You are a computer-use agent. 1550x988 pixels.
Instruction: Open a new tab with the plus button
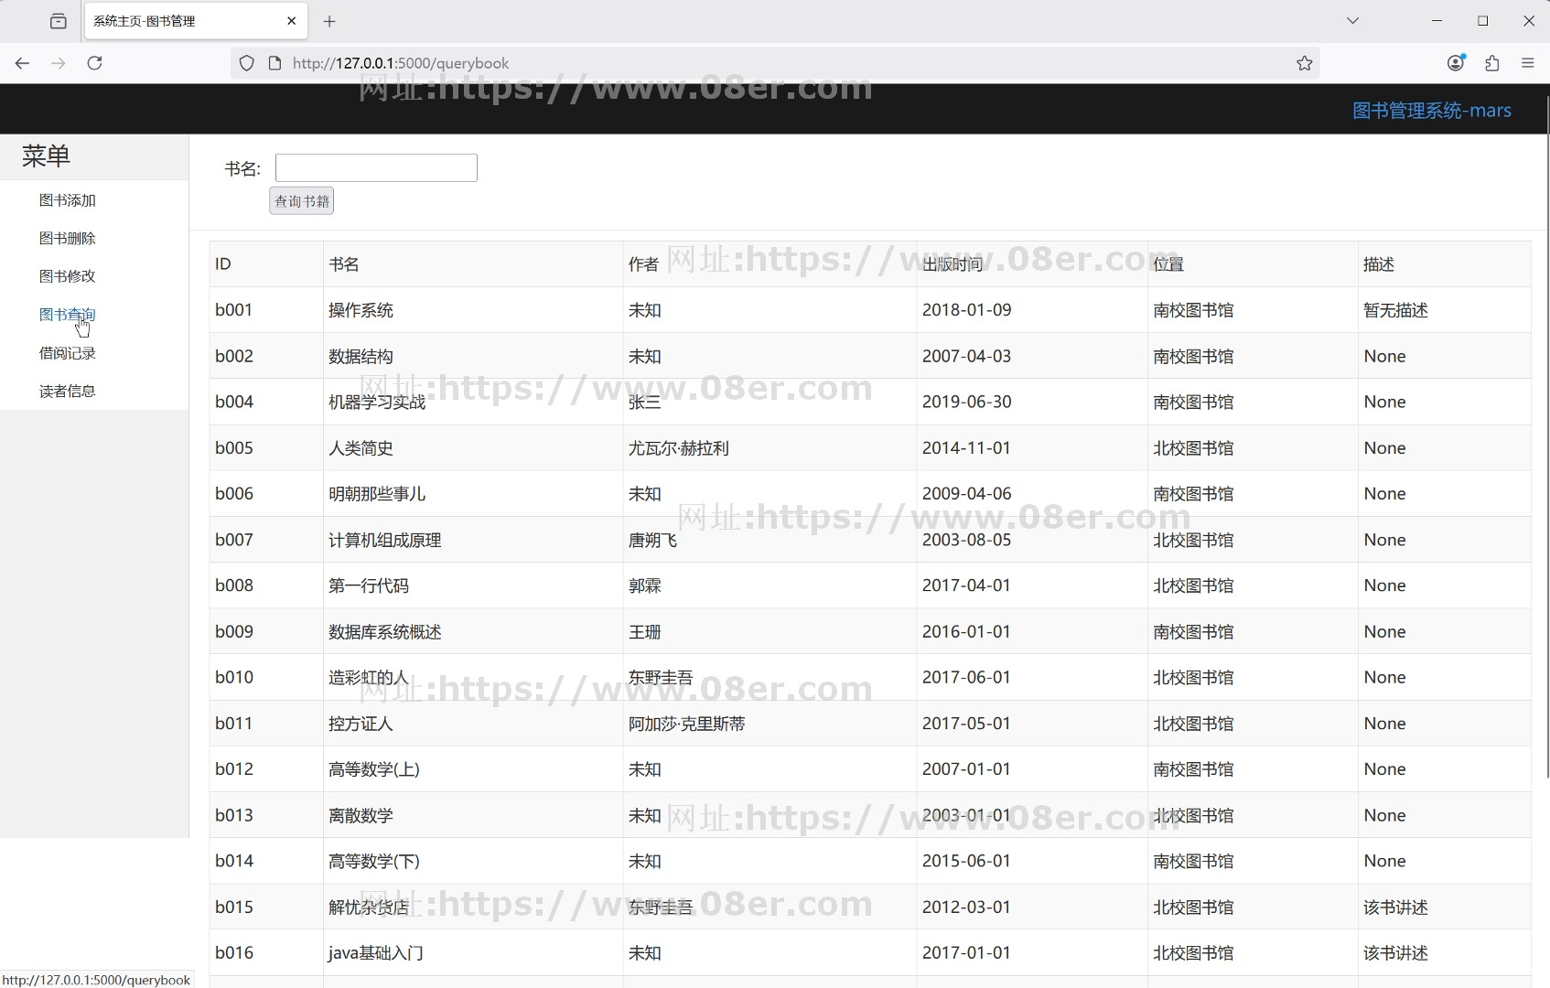tap(330, 21)
